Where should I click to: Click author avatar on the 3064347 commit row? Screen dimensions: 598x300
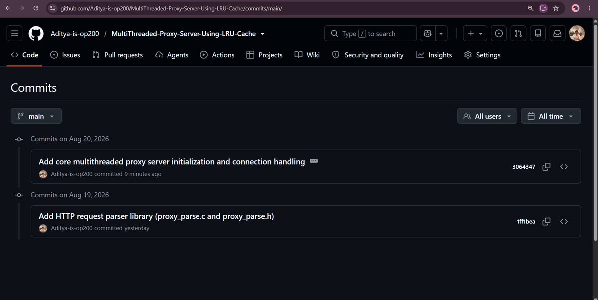(43, 174)
